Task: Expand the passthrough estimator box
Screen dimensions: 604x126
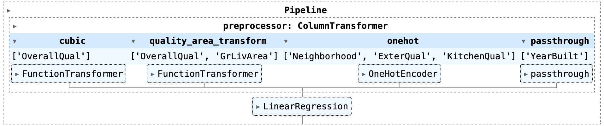Action: tap(556, 74)
